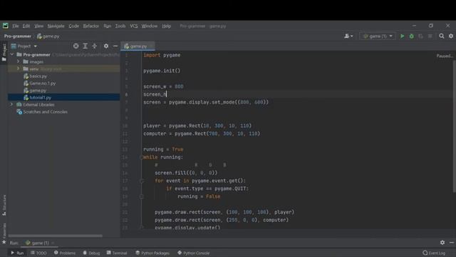456x257 pixels.
Task: Open Problems tool window
Action: (x=65, y=253)
